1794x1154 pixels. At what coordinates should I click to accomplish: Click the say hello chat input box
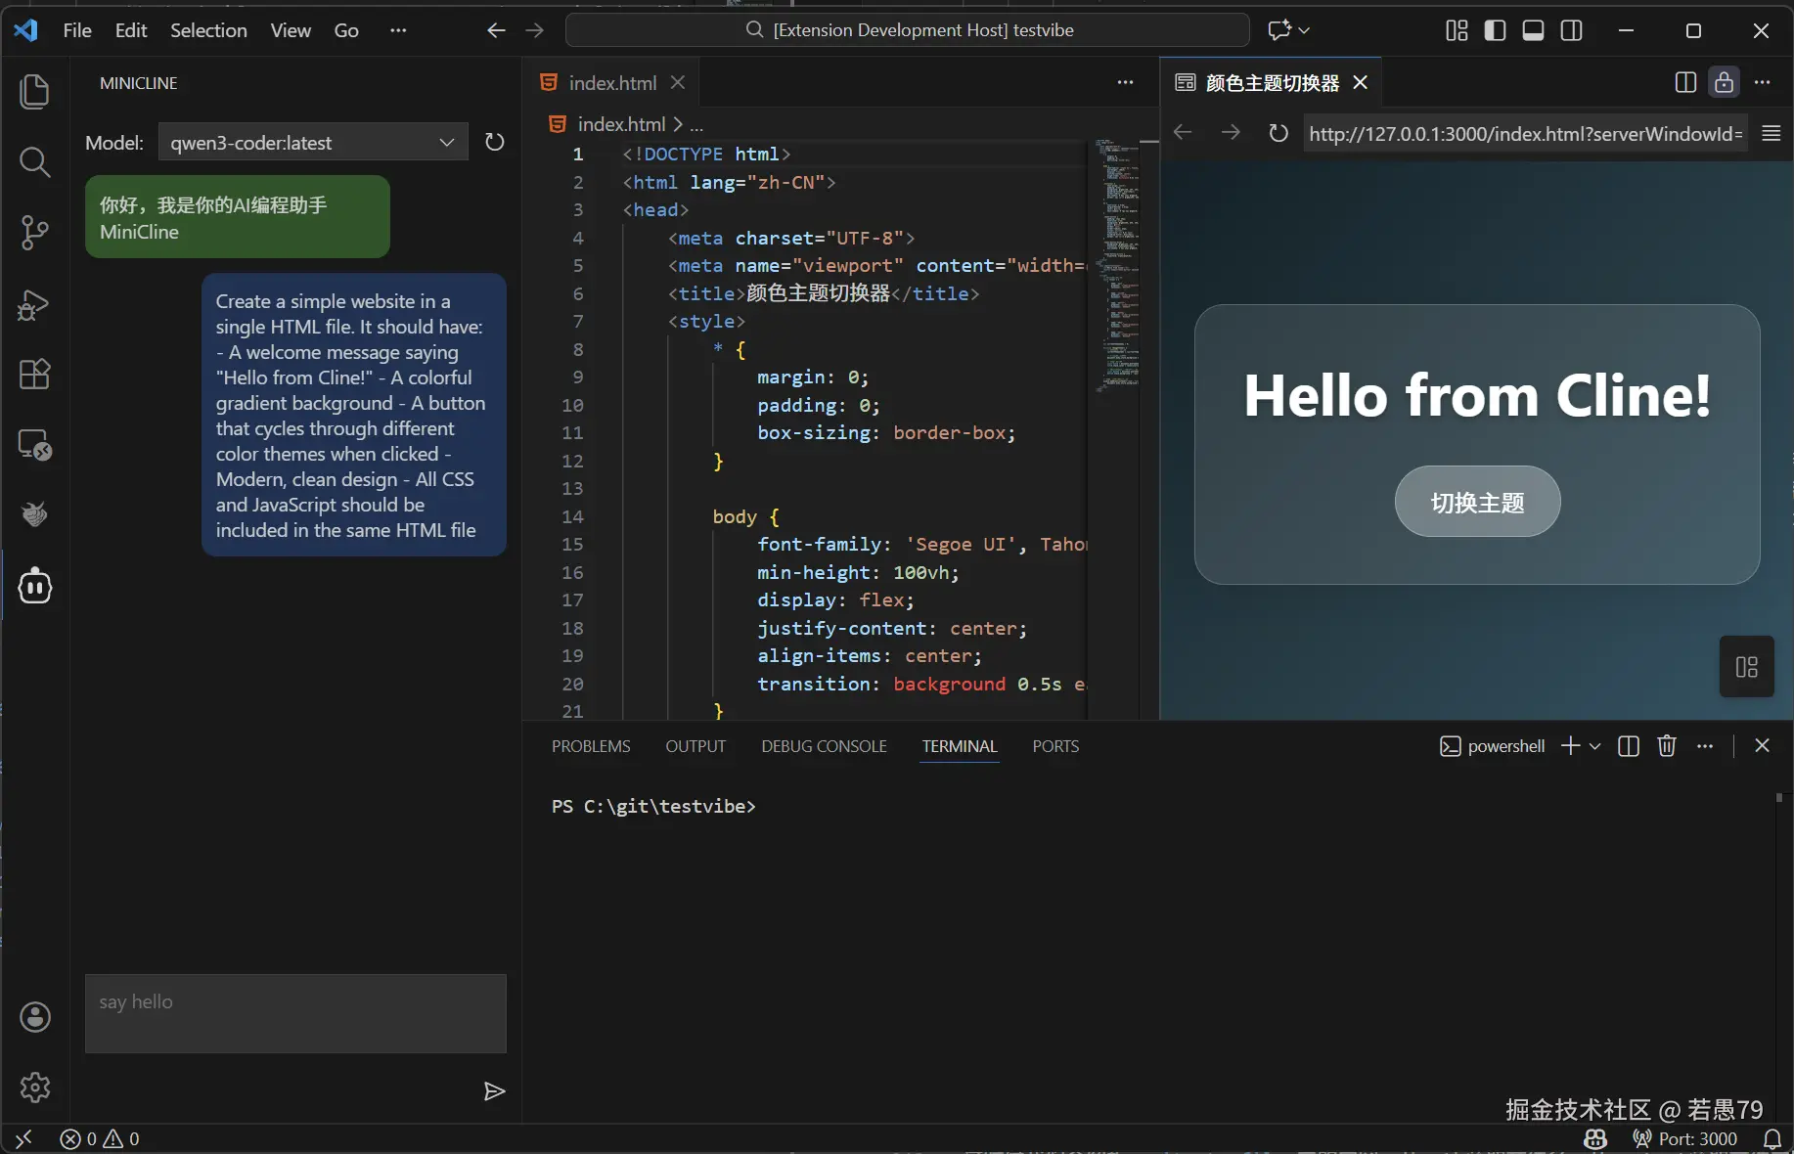295,1012
